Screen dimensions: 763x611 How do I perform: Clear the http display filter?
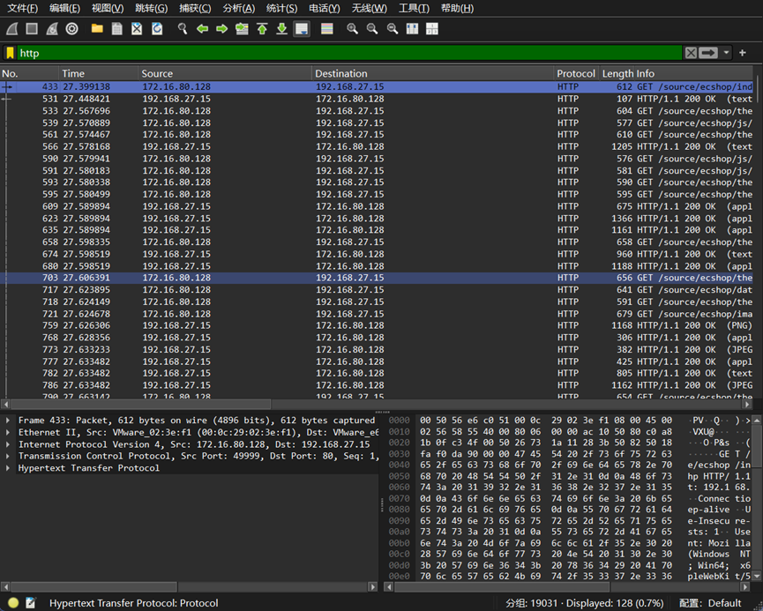[x=691, y=53]
